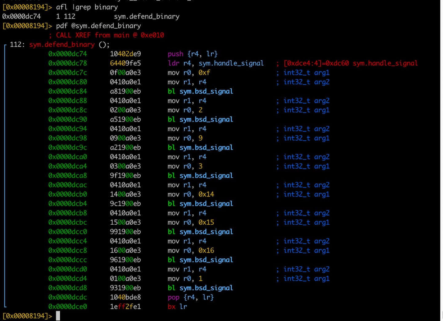The image size is (443, 321).
Task: Click 'bl sym.bsd_signal' at address 0x0000dca8
Action: coord(200,176)
